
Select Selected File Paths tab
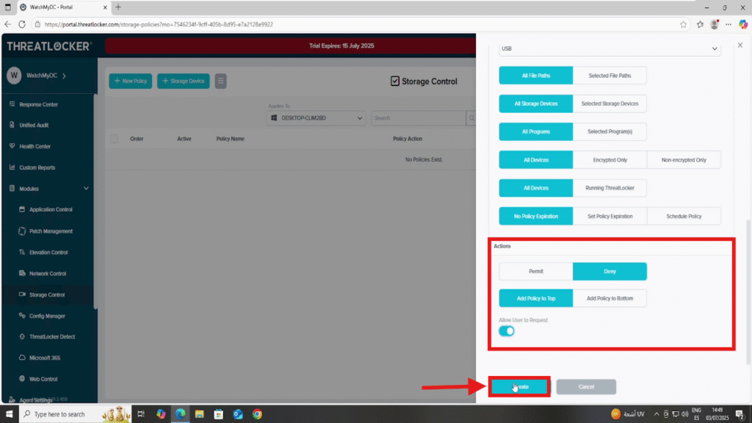(x=610, y=76)
